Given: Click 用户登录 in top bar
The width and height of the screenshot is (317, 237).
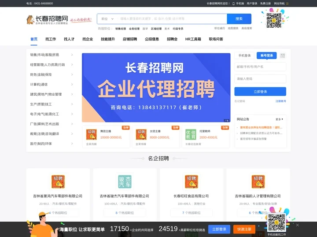Looking at the screenshot, I should (x=252, y=4).
